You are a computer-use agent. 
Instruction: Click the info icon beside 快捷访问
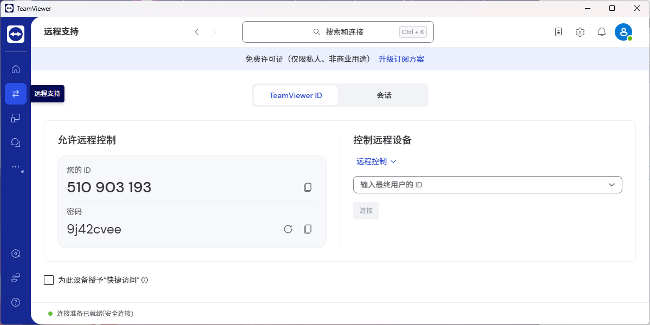click(145, 280)
